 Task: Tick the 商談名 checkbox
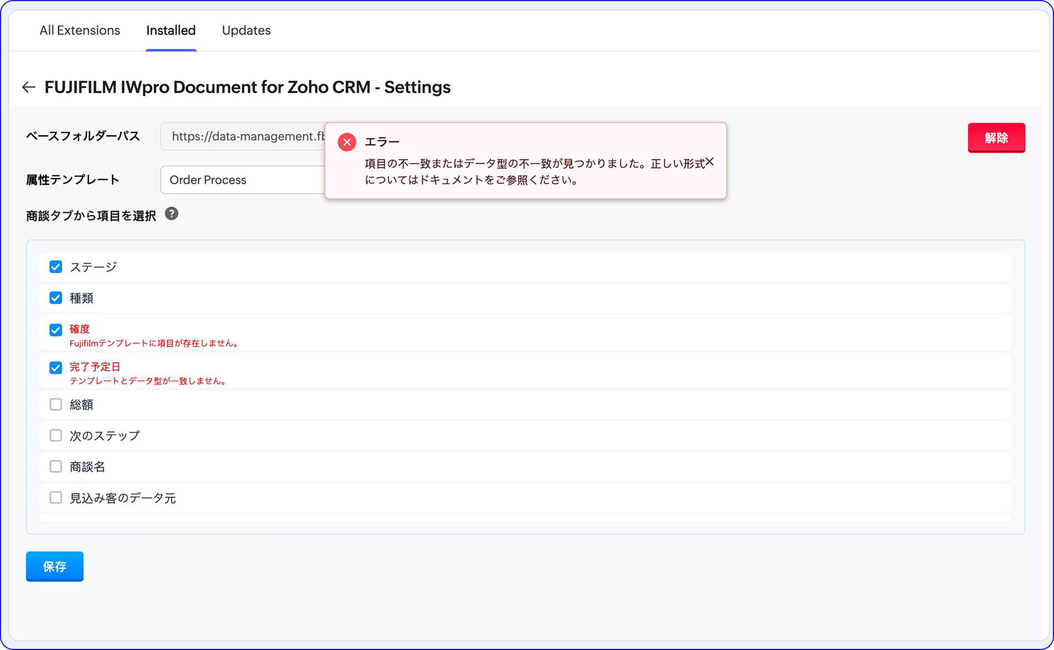pos(55,466)
